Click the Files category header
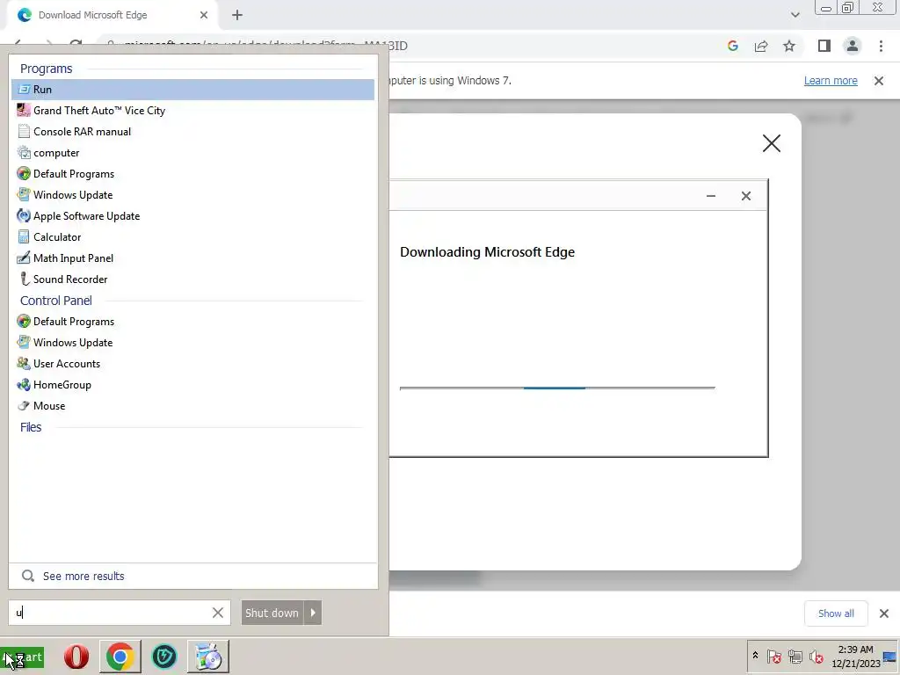This screenshot has height=675, width=900. pos(31,427)
